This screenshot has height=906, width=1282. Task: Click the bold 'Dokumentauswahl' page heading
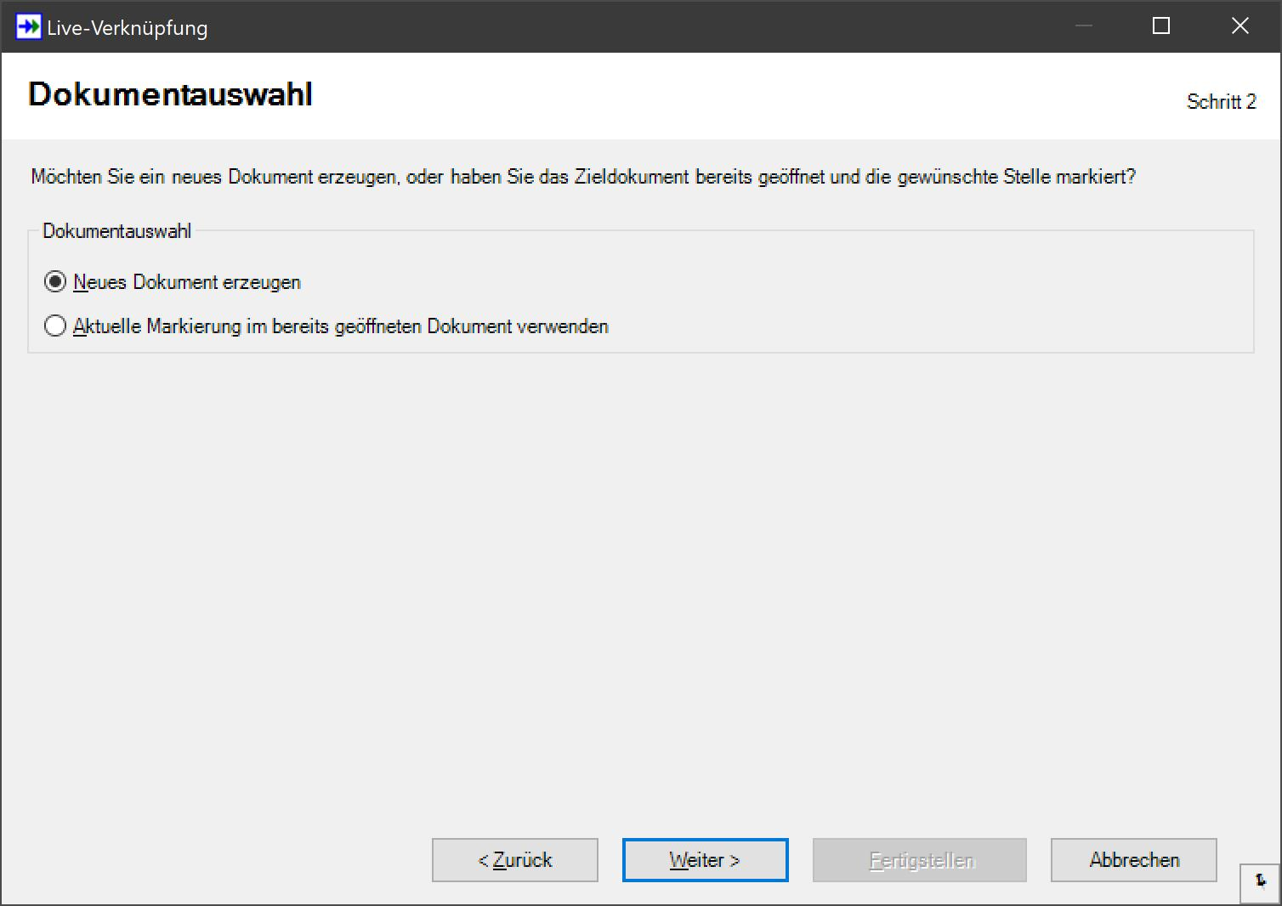(170, 94)
